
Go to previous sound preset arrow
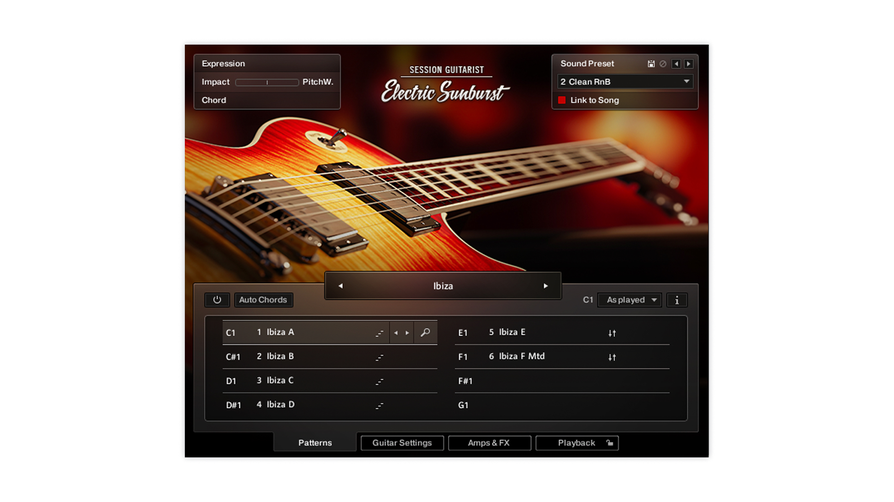coord(676,64)
